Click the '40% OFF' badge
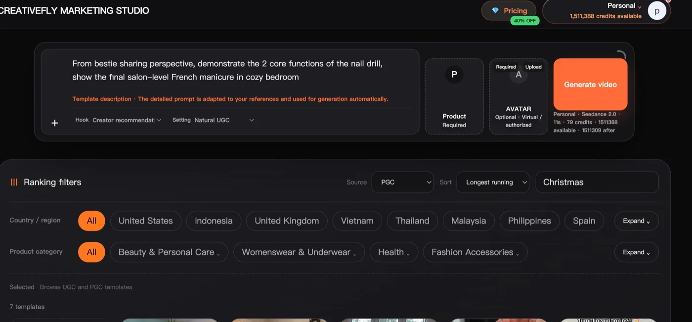Screen dimensions: 692x322 (525, 21)
